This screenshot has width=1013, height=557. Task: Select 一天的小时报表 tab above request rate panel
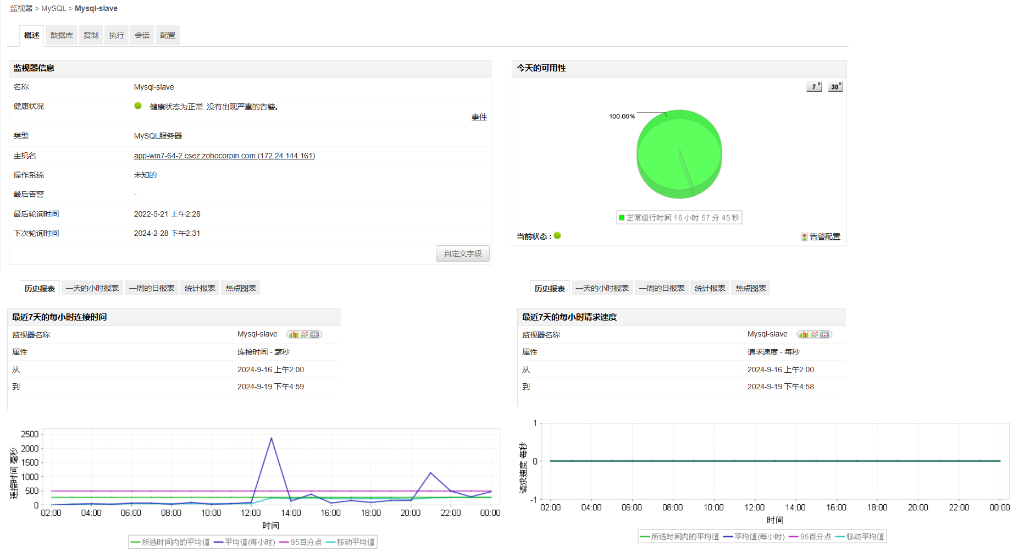point(602,288)
